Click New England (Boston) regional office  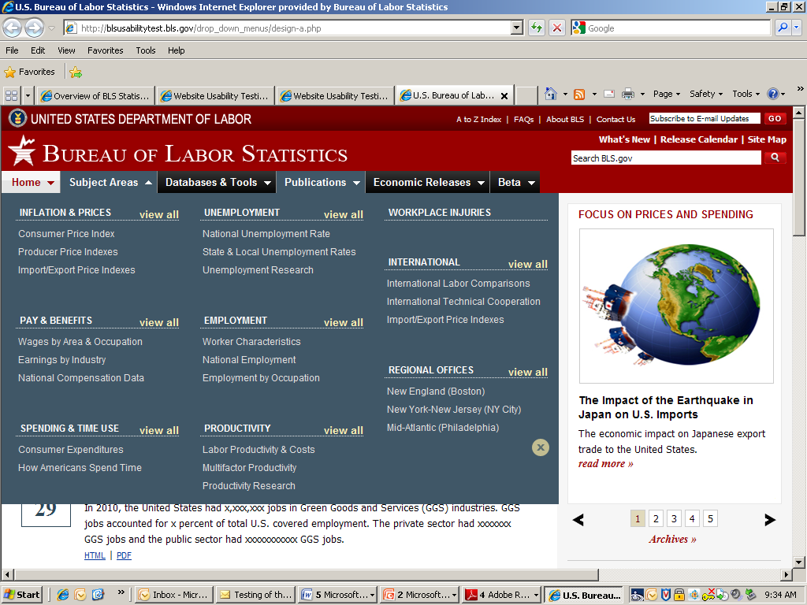[x=435, y=392]
